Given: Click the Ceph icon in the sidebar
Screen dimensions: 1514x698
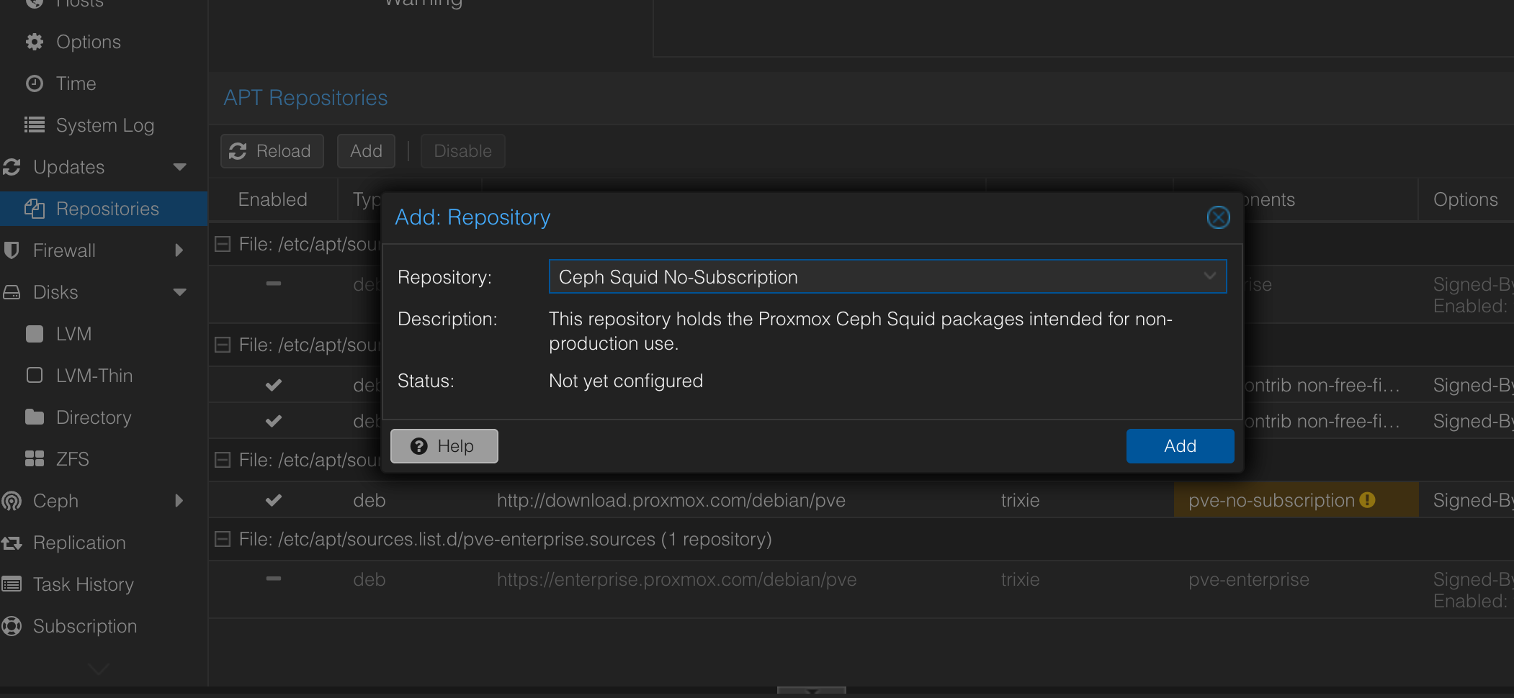Looking at the screenshot, I should tap(11, 500).
